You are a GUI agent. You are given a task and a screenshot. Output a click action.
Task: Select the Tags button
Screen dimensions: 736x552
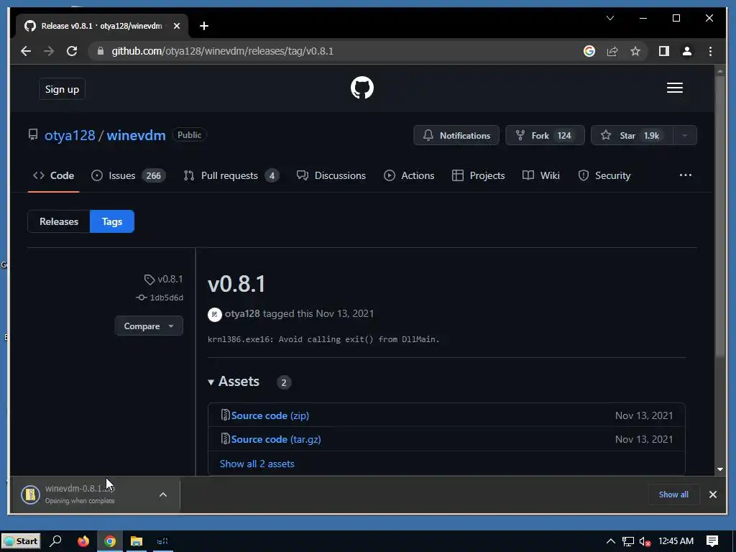point(111,221)
